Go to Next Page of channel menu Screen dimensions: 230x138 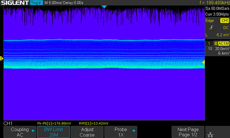click(188, 132)
